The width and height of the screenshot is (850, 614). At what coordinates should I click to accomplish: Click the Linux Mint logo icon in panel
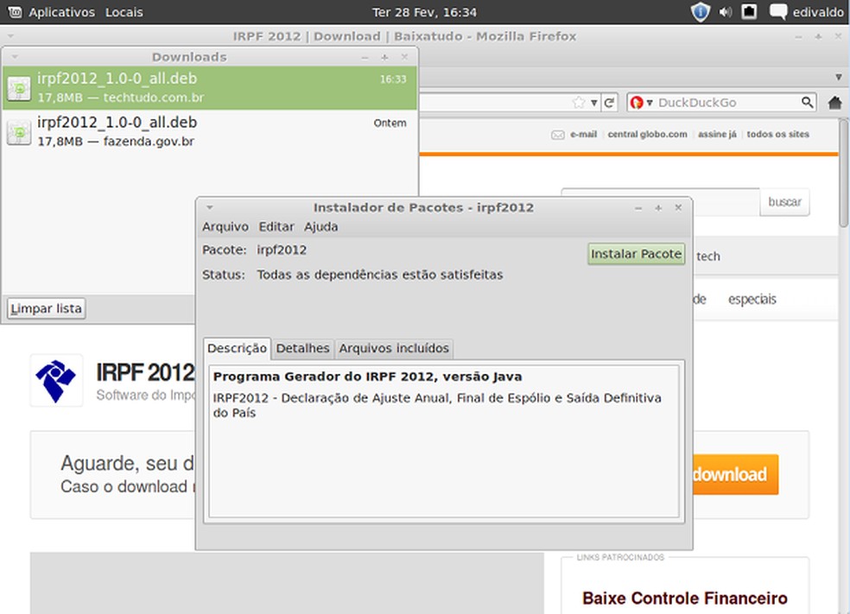(x=15, y=12)
